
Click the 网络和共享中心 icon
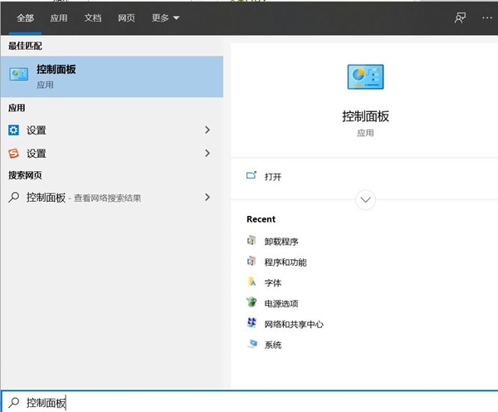(252, 324)
